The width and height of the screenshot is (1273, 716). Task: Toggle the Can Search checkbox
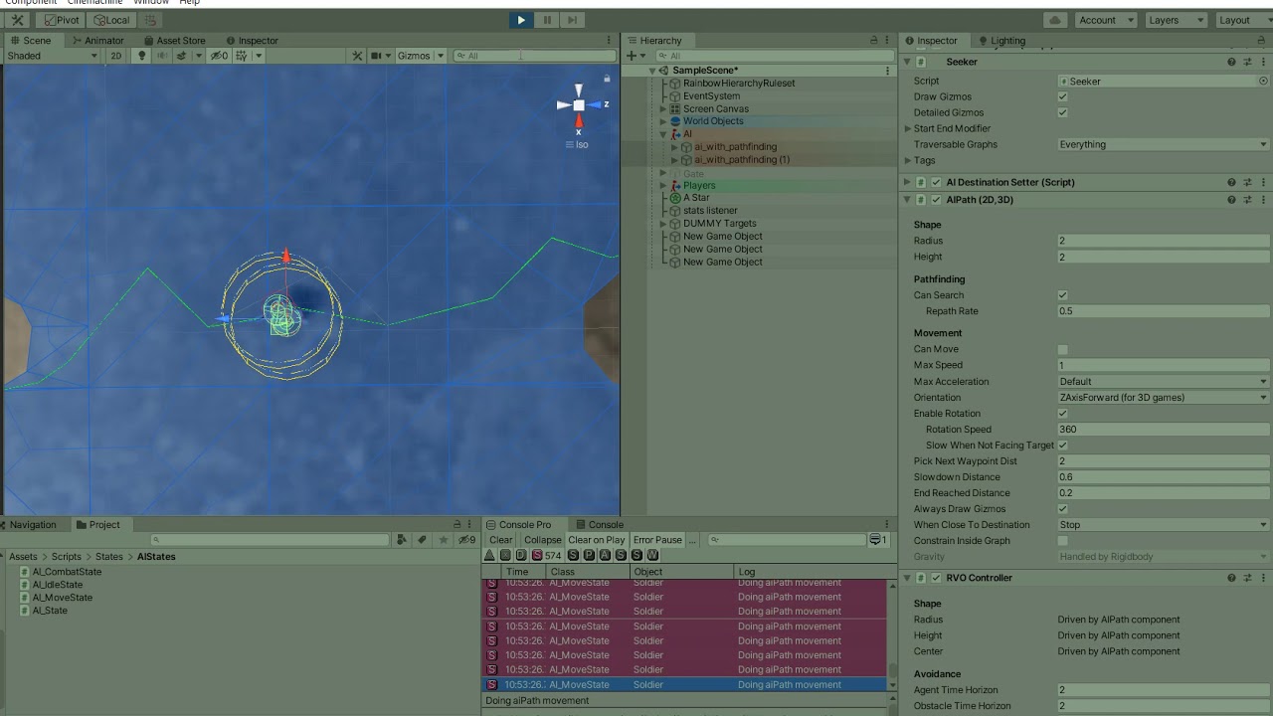pos(1063,295)
